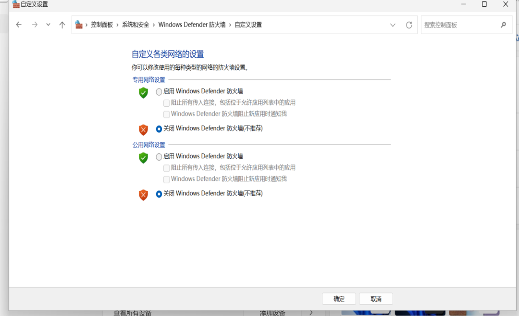The height and width of the screenshot is (316, 519).
Task: Click 添加设备 in the background window
Action: click(272, 313)
